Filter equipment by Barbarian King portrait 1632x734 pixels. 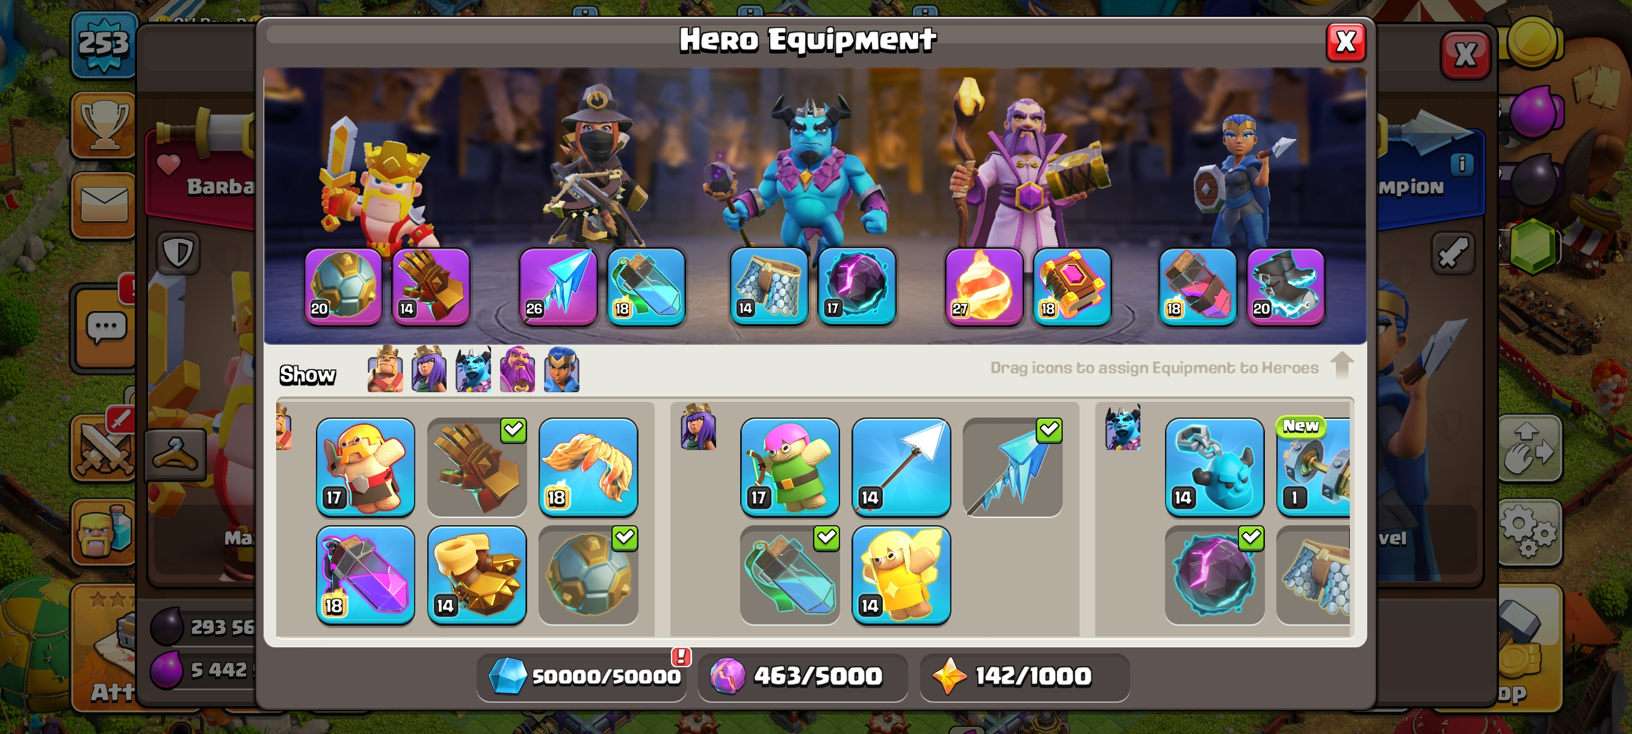385,369
